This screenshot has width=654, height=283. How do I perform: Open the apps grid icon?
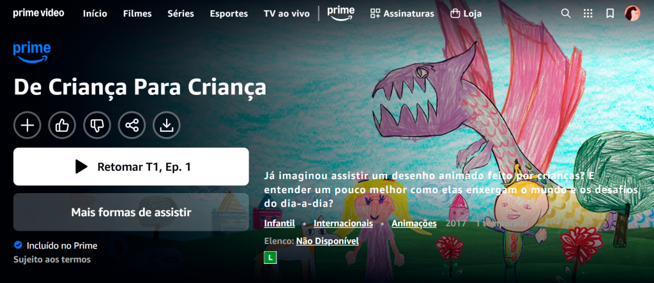[588, 13]
